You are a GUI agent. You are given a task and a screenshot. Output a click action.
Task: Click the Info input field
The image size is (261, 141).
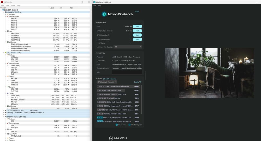coord(127,72)
